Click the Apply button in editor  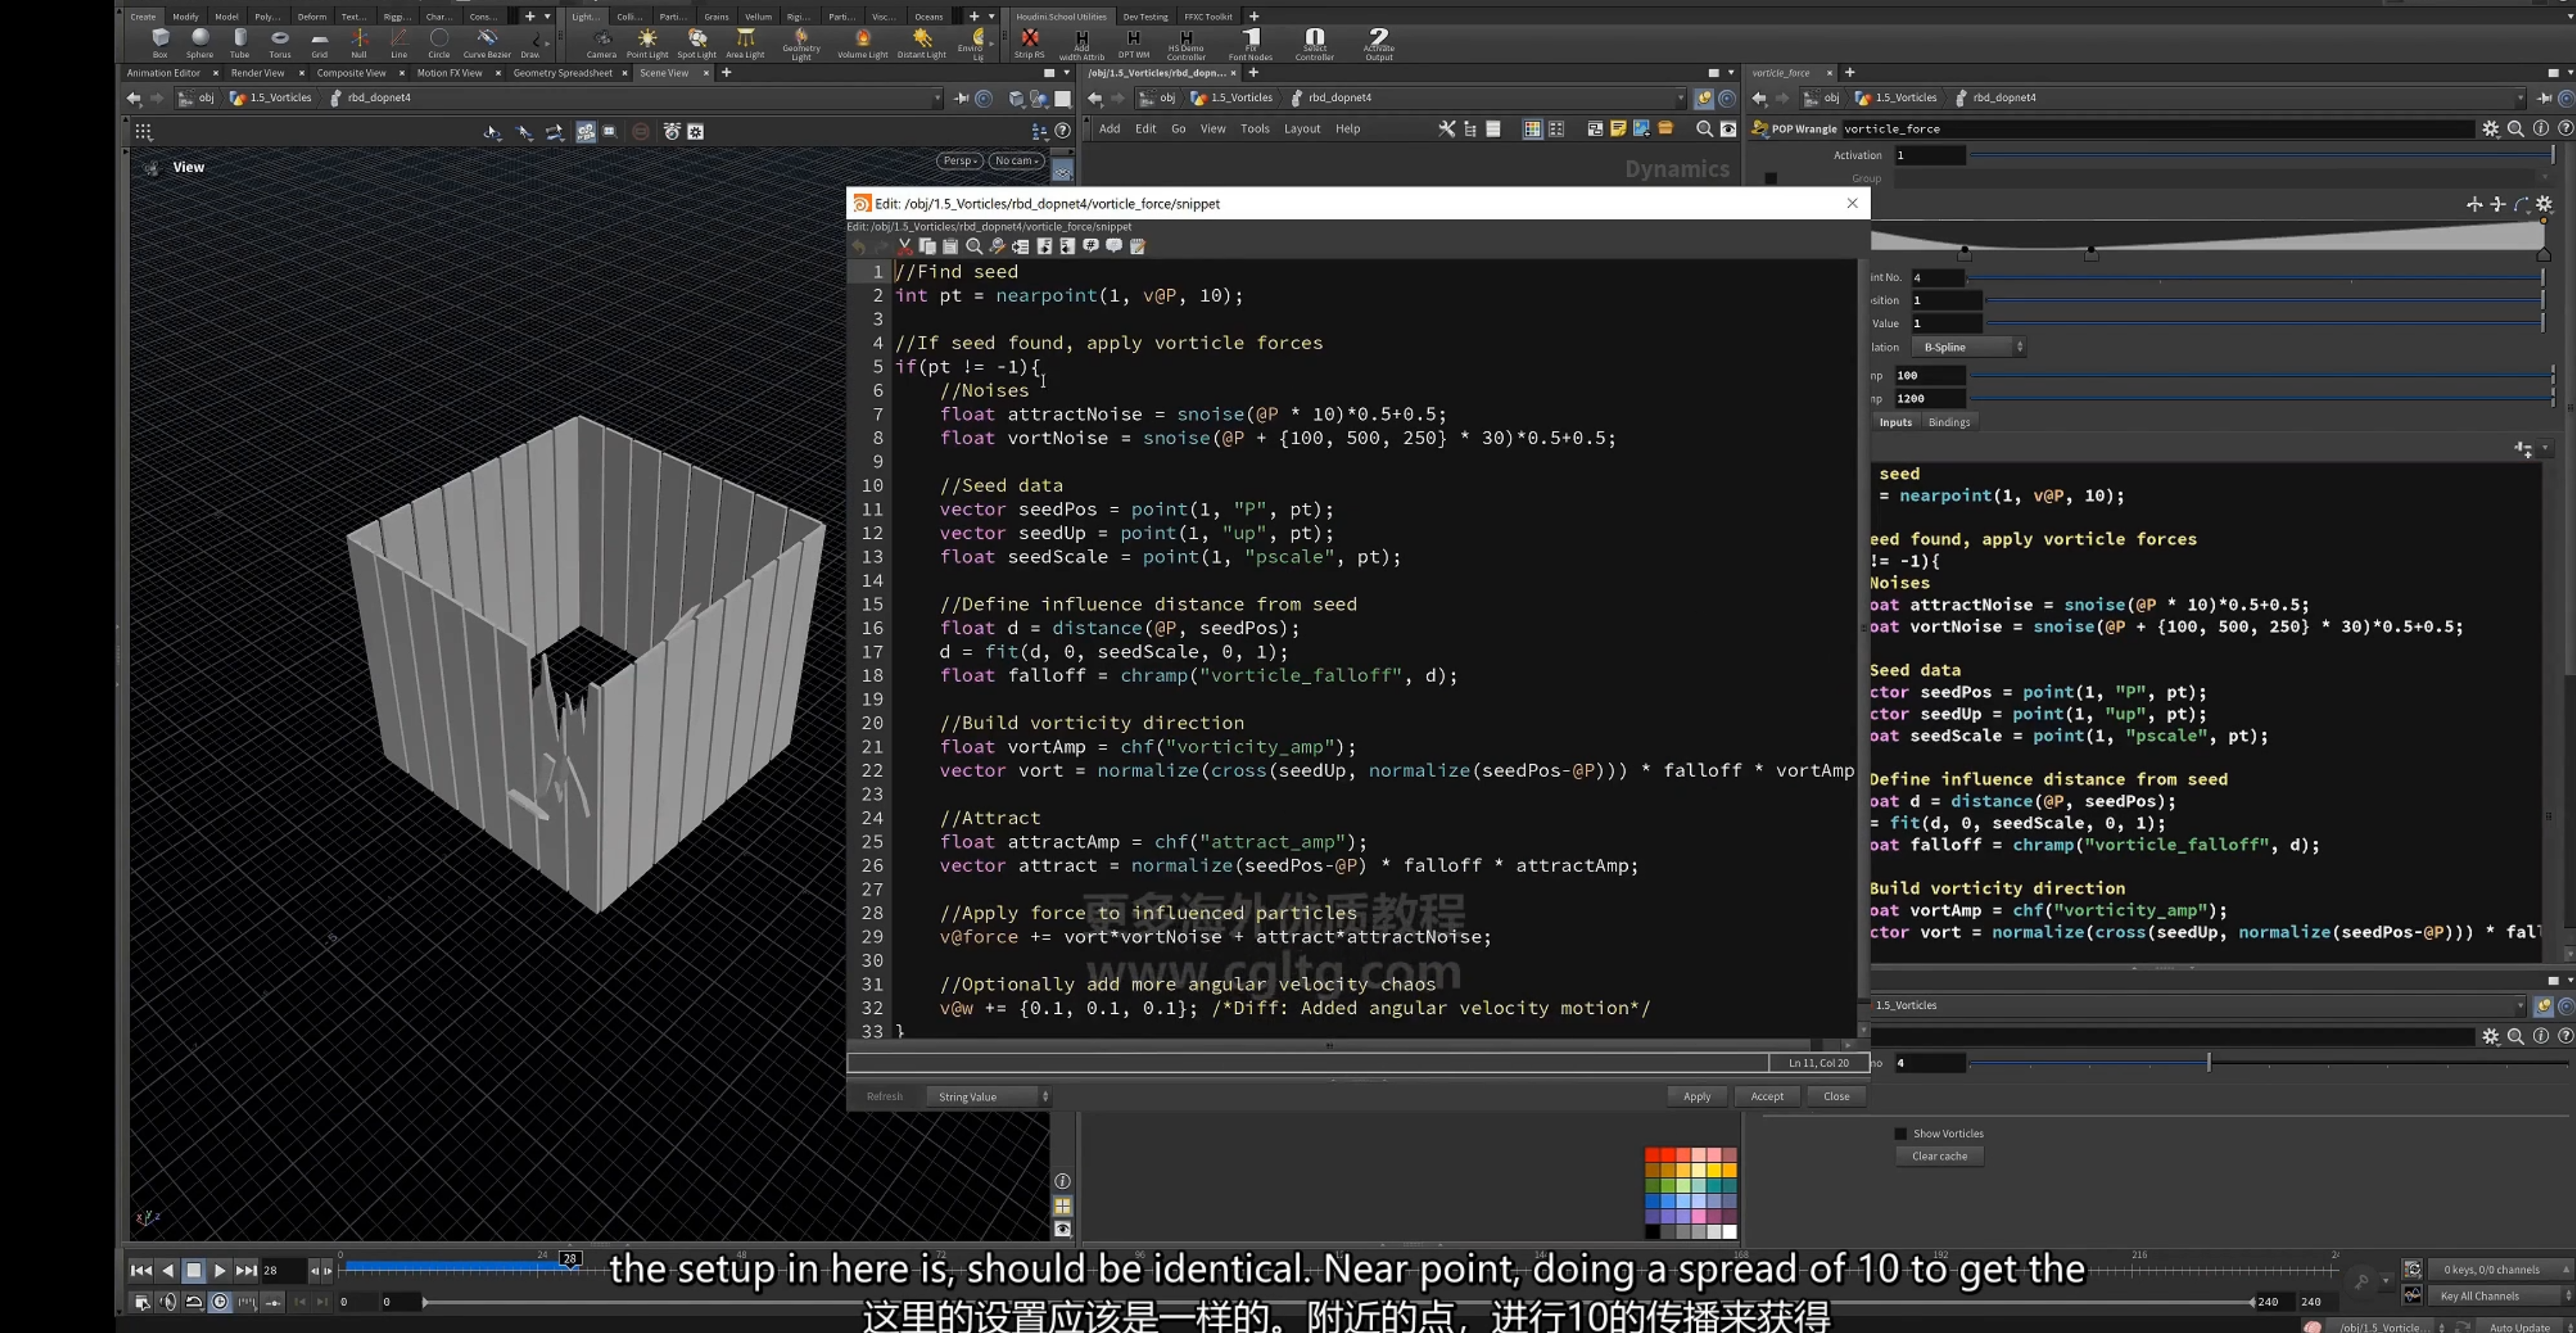click(1697, 1096)
